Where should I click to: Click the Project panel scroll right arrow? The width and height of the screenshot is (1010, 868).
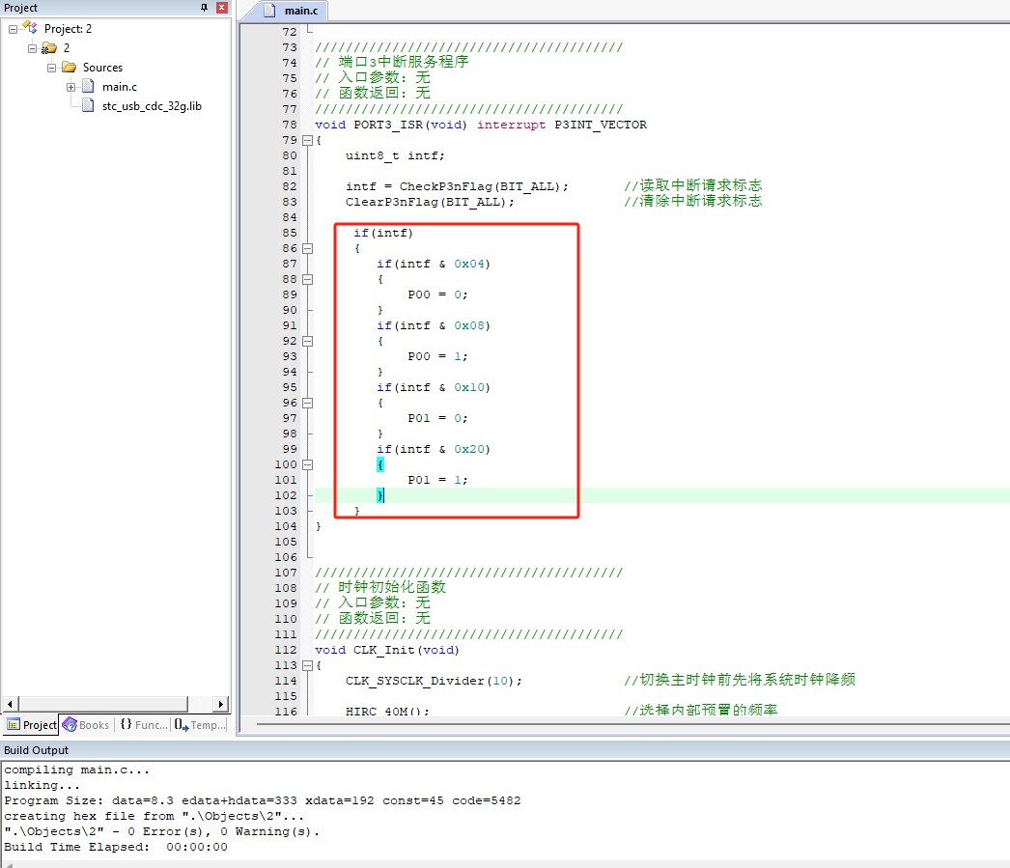[x=220, y=705]
